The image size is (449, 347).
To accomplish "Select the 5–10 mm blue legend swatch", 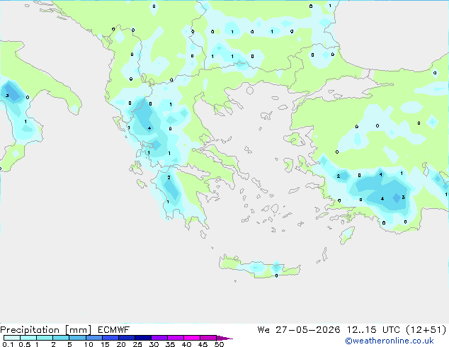I will tap(77, 338).
